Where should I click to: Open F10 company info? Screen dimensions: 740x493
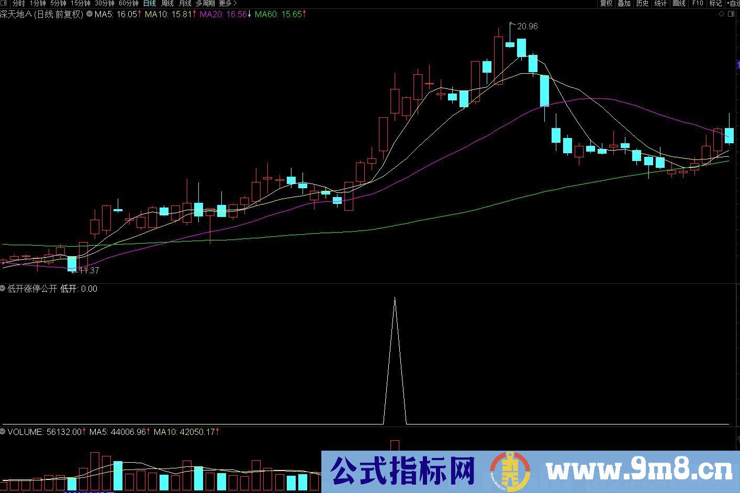point(697,3)
